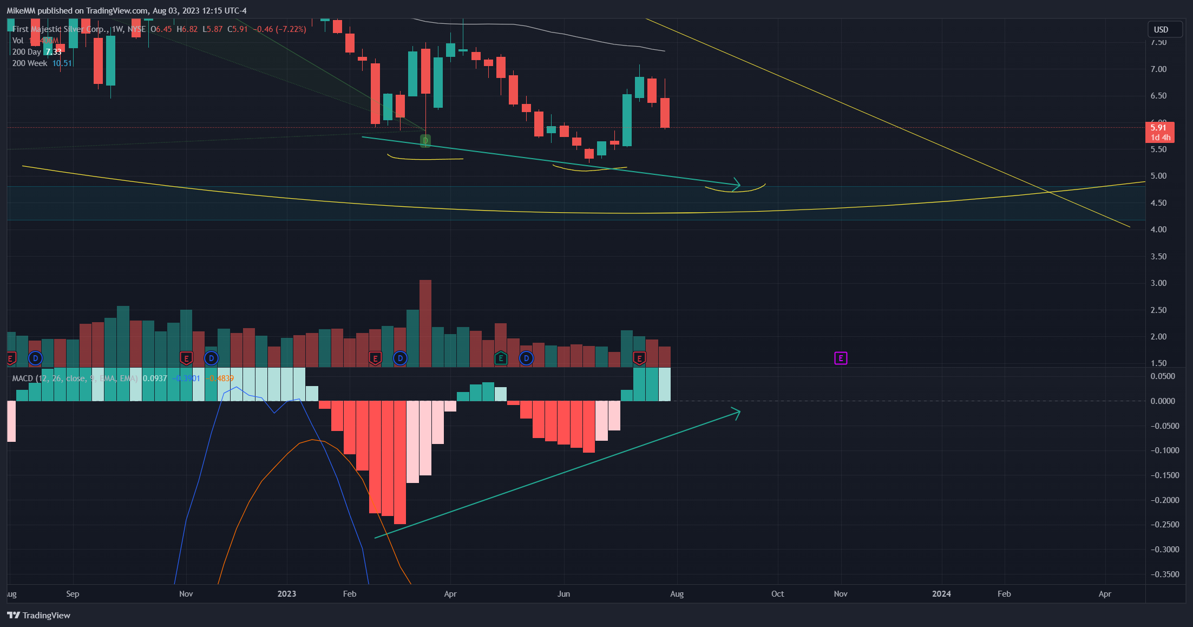Click the red earnings E marker in mid-February 2023
Image resolution: width=1193 pixels, height=627 pixels.
pyautogui.click(x=375, y=358)
